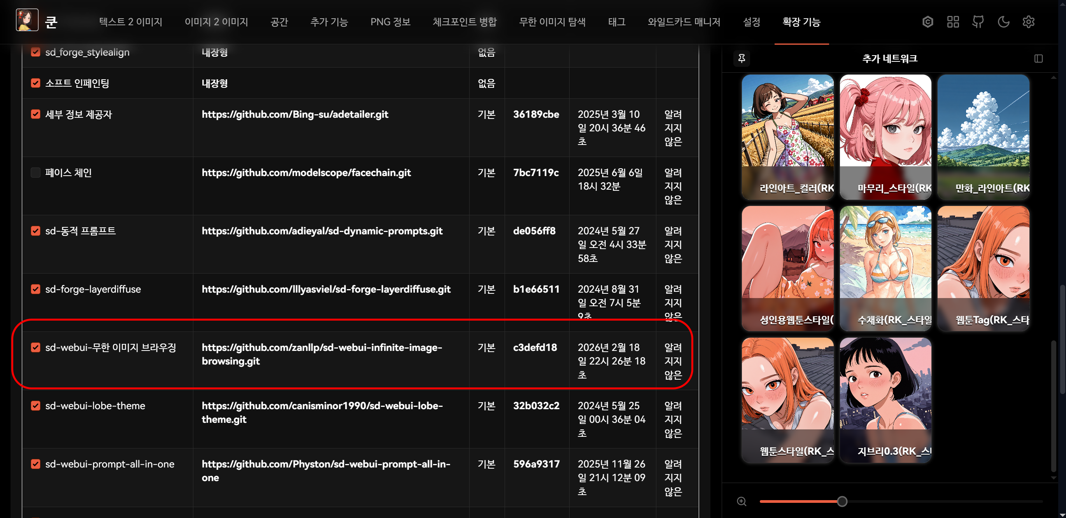Click the logo avatar next to 쿤
This screenshot has height=518, width=1066.
(x=27, y=20)
